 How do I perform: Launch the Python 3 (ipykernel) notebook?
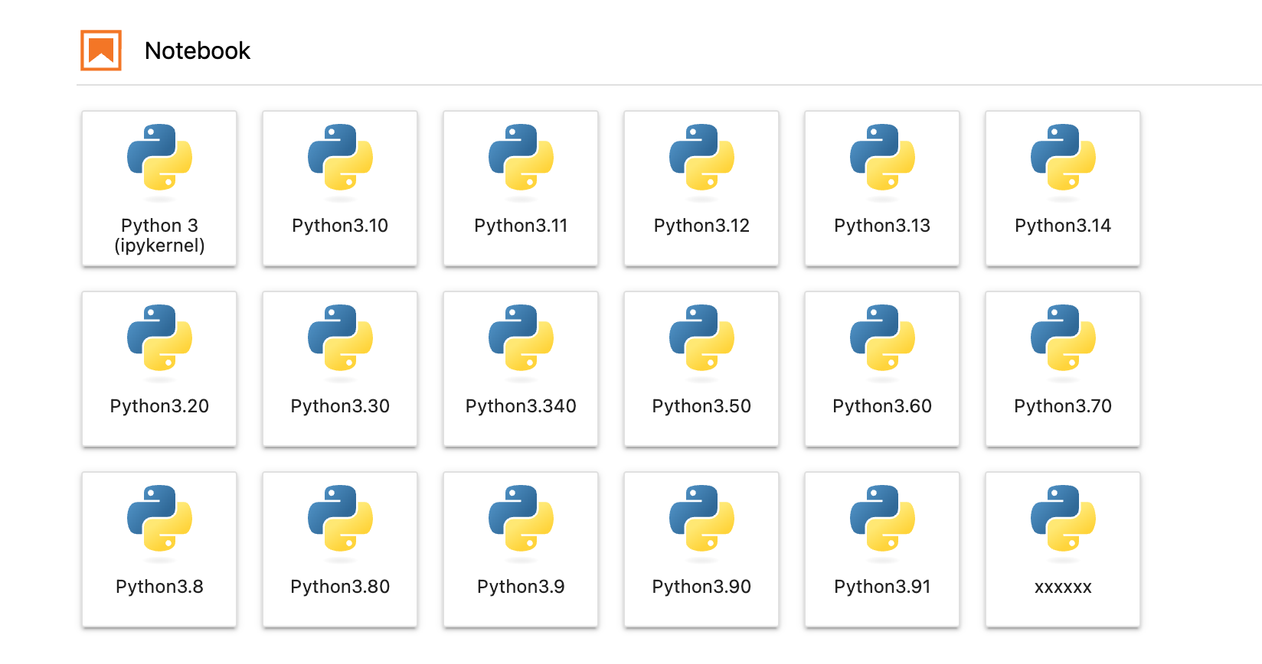pos(159,188)
